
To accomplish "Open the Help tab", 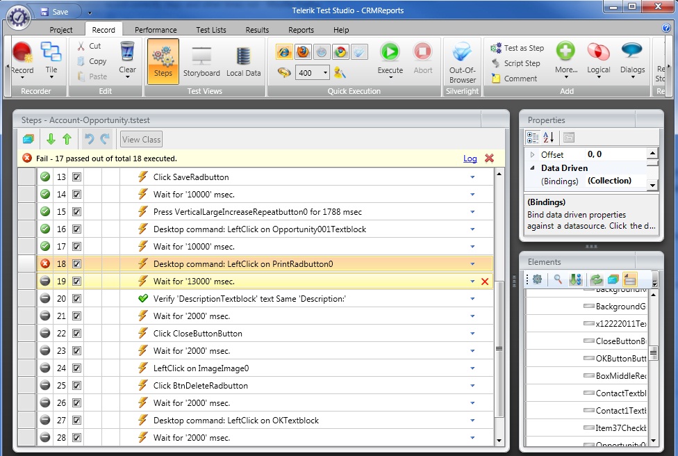I will coord(341,30).
